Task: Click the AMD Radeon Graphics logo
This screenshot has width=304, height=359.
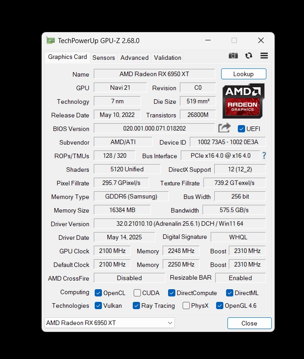Action: coord(243,101)
